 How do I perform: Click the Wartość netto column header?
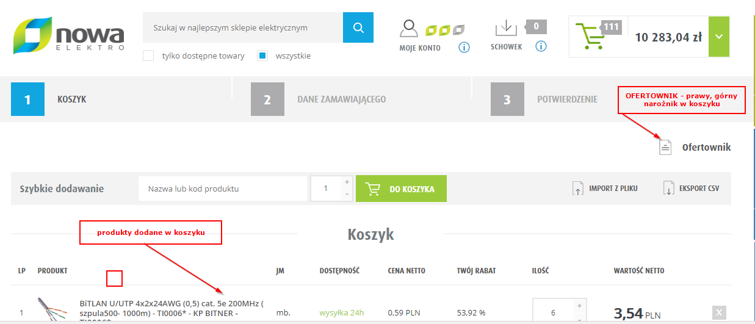[x=639, y=270]
